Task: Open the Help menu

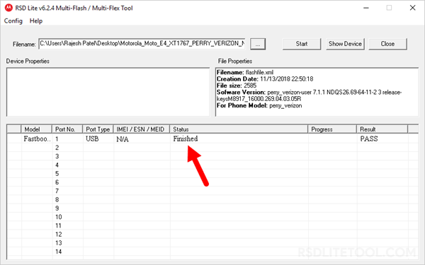Action: (36, 20)
